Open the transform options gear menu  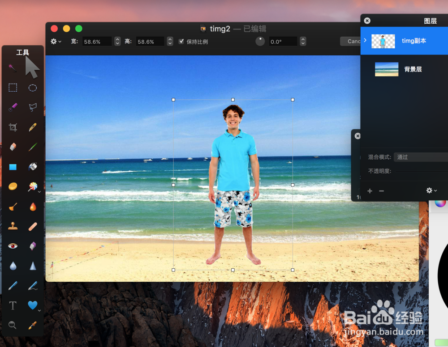point(56,41)
